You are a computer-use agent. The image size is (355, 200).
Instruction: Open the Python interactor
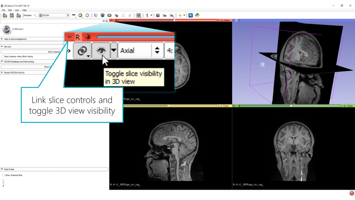click(197, 15)
